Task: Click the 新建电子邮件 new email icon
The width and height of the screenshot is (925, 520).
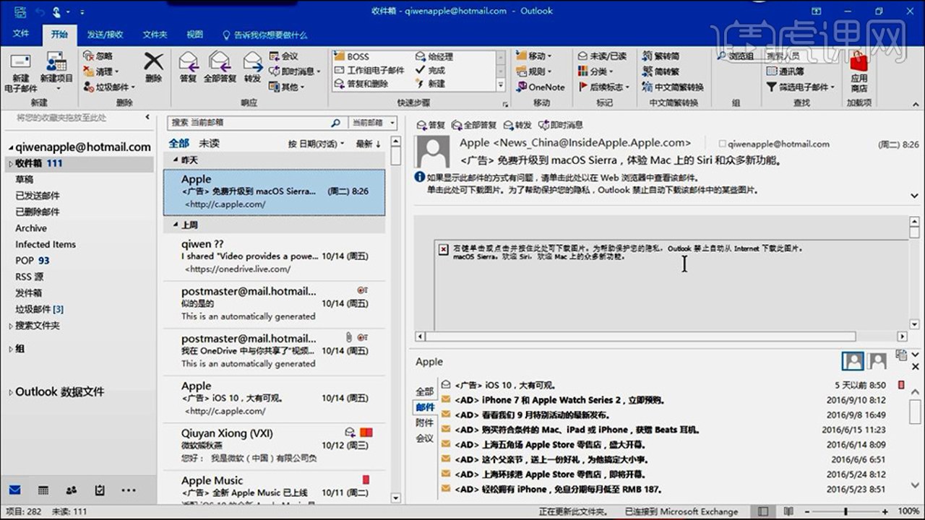Action: tap(21, 62)
